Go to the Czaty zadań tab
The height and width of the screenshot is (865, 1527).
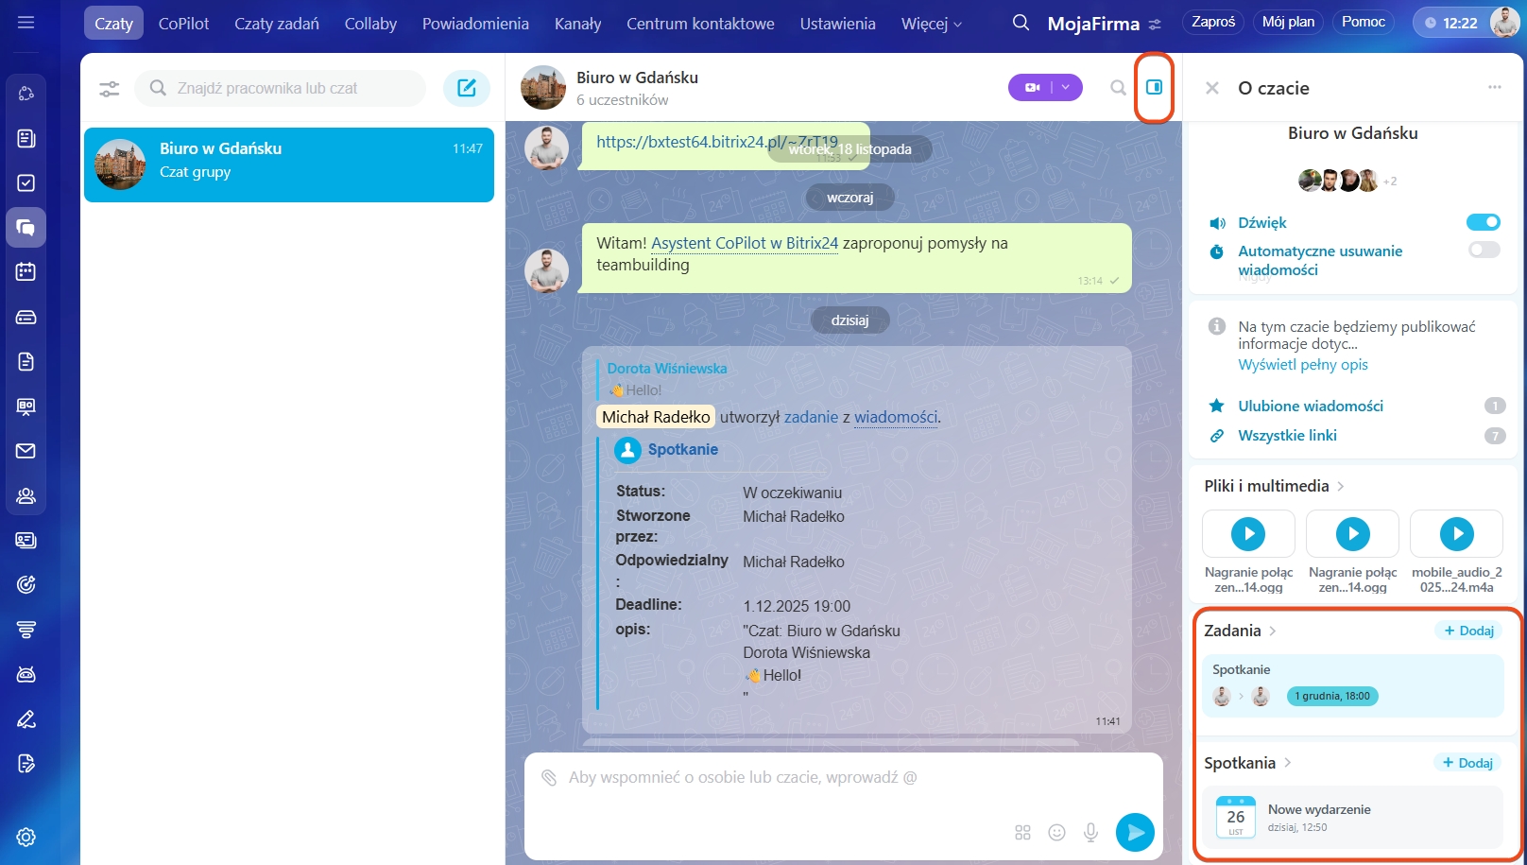point(277,24)
